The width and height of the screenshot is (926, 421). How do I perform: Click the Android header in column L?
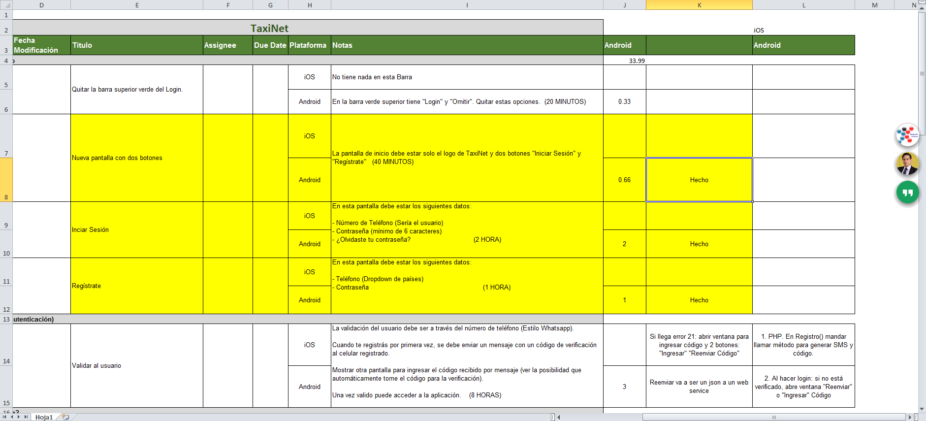coord(803,45)
